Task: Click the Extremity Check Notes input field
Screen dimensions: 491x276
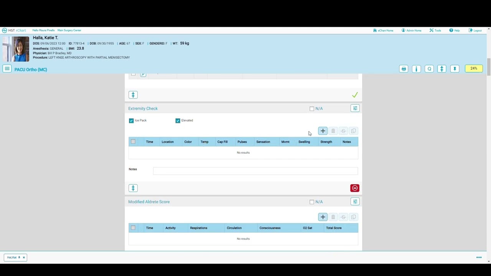Action: point(255,171)
